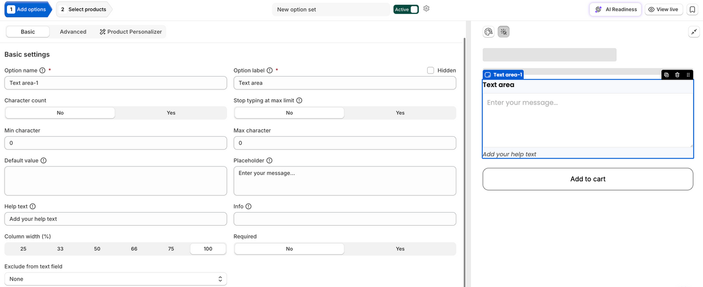Screen dimensions: 703x287
Task: Open the Exclude from text field dropdown
Action: point(115,279)
